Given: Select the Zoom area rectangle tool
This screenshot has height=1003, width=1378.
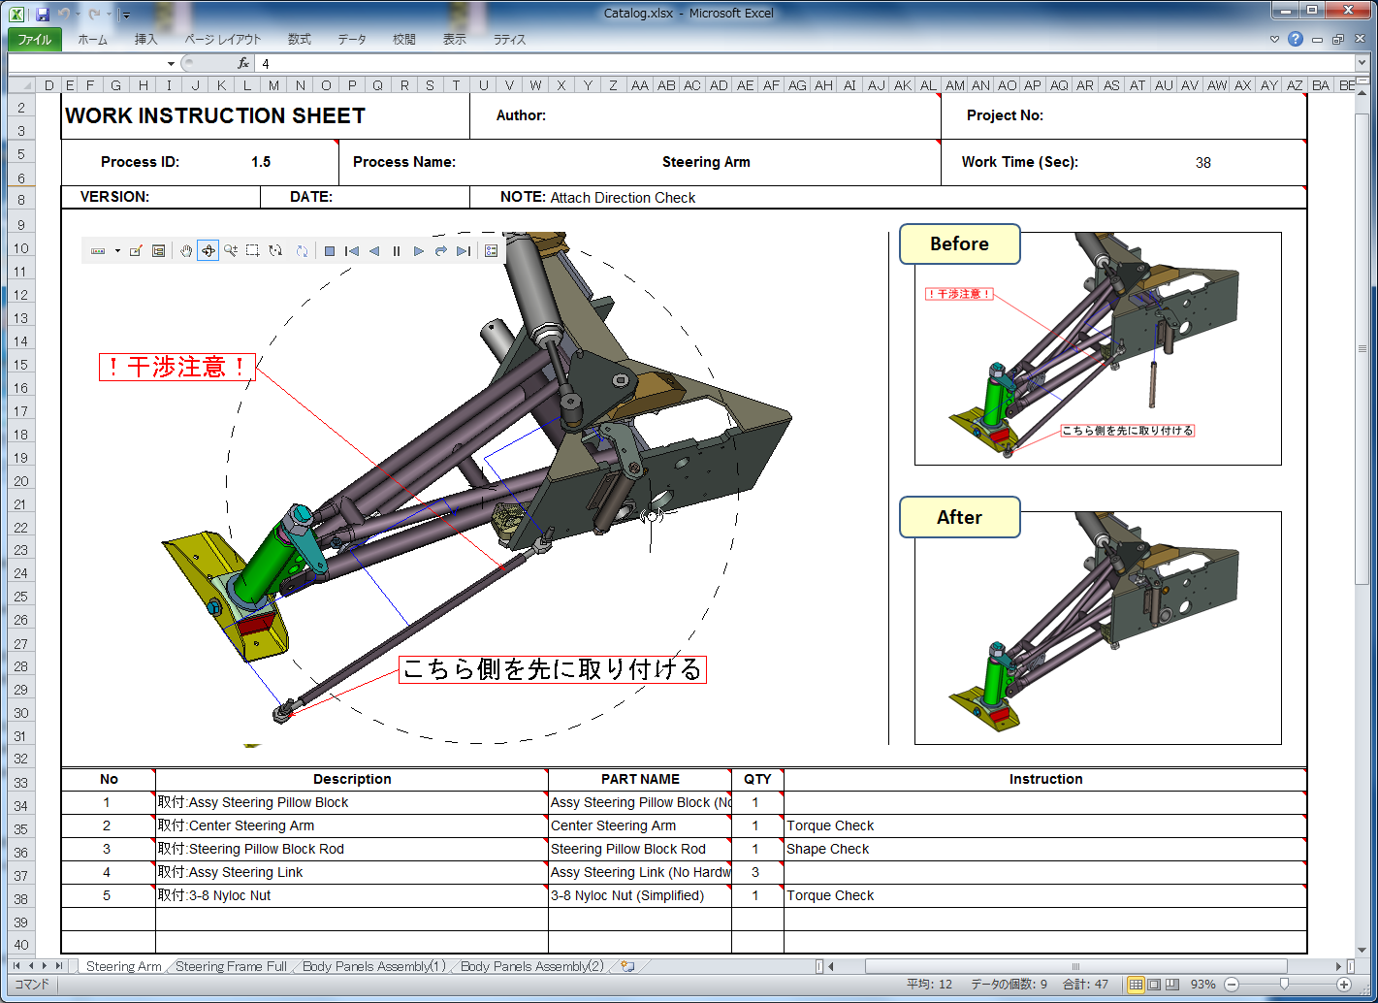Looking at the screenshot, I should coord(253,251).
